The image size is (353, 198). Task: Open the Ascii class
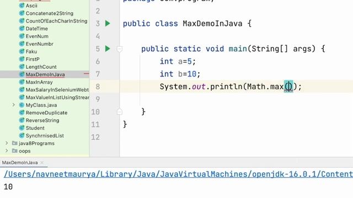(x=31, y=5)
